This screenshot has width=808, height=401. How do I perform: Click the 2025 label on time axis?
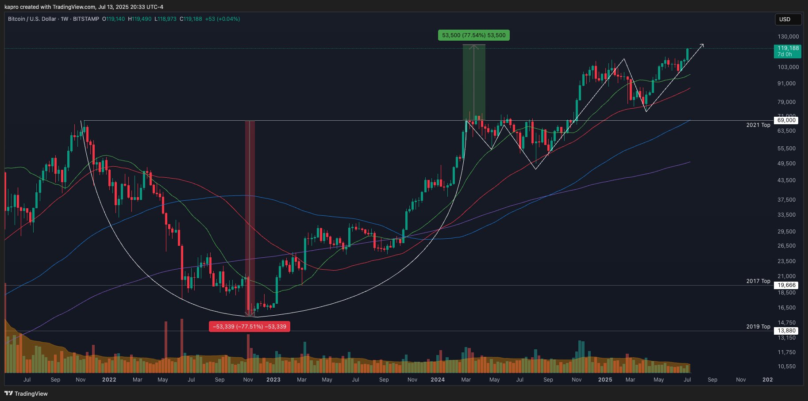[x=605, y=380]
